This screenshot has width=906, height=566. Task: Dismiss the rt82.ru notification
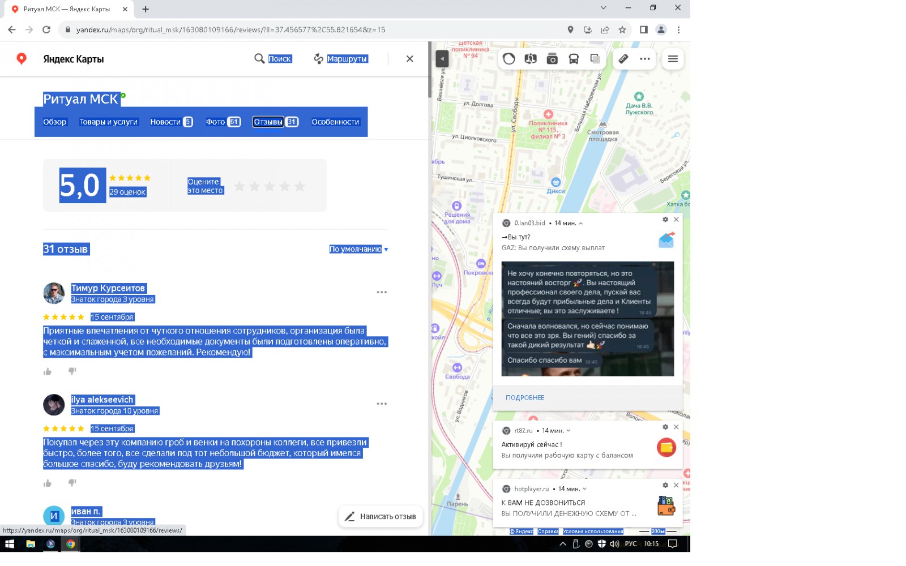(x=676, y=427)
